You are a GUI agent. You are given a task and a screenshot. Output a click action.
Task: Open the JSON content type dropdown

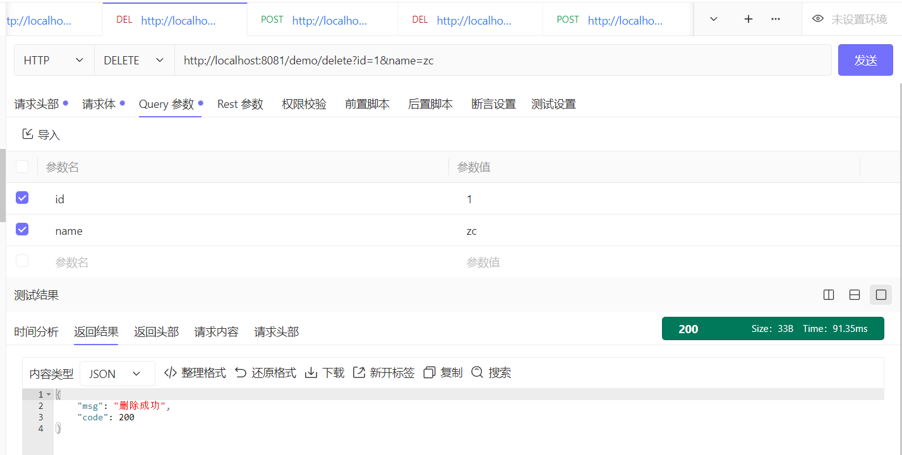click(x=117, y=374)
